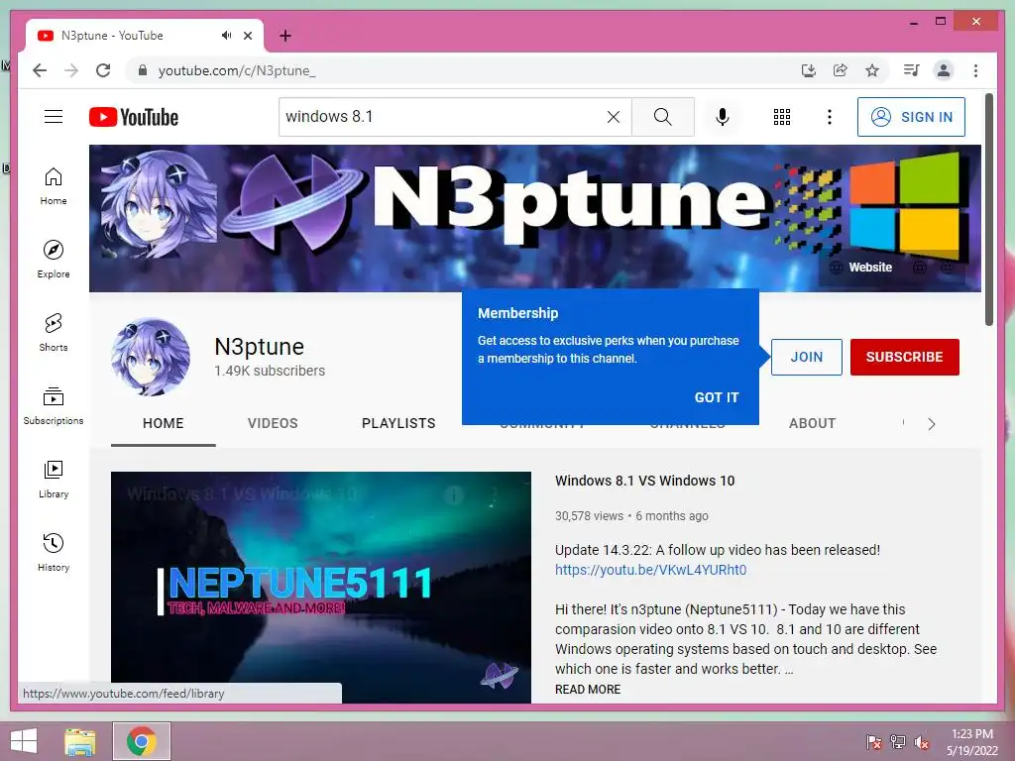Open a new Chrome tab
The width and height of the screenshot is (1015, 761).
(285, 36)
